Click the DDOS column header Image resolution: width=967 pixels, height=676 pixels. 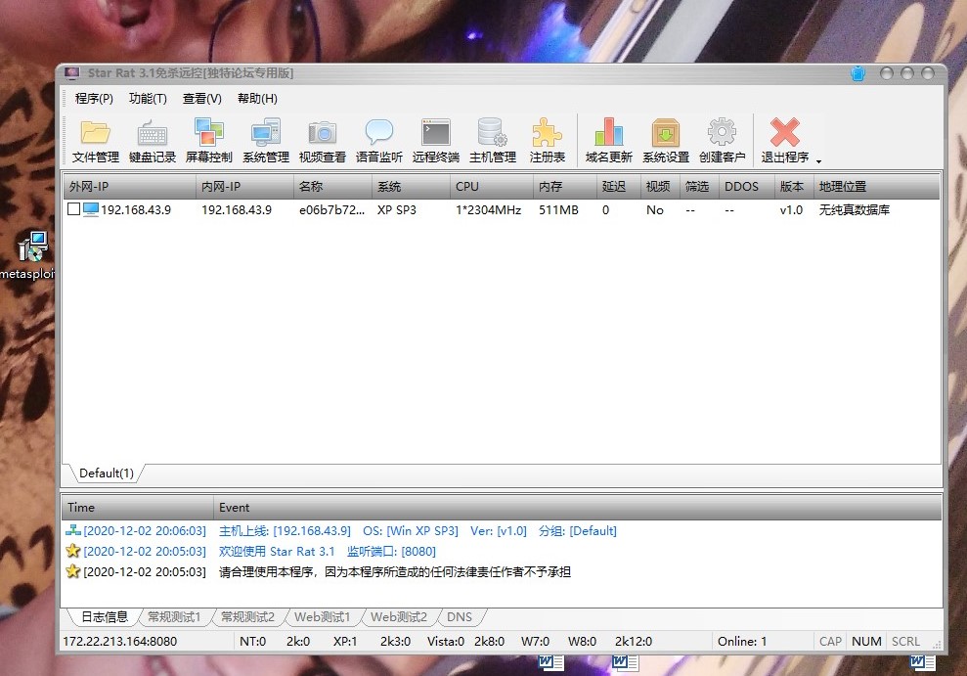[746, 186]
